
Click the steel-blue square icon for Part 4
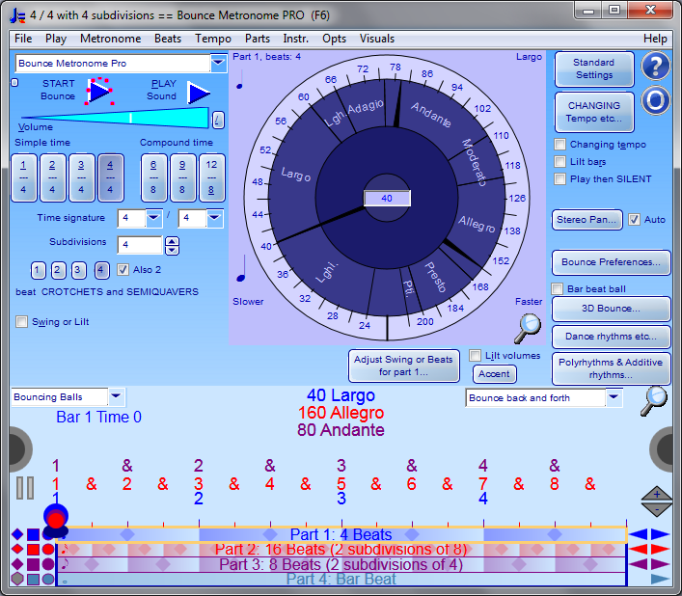(x=33, y=579)
